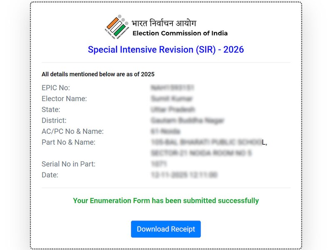The height and width of the screenshot is (250, 333).
Task: Click the blurred EPIC number value
Action: 173,88
